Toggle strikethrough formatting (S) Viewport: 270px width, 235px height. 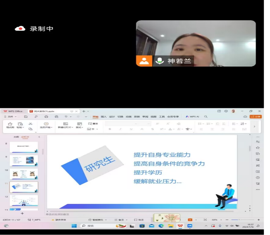pos(152,129)
